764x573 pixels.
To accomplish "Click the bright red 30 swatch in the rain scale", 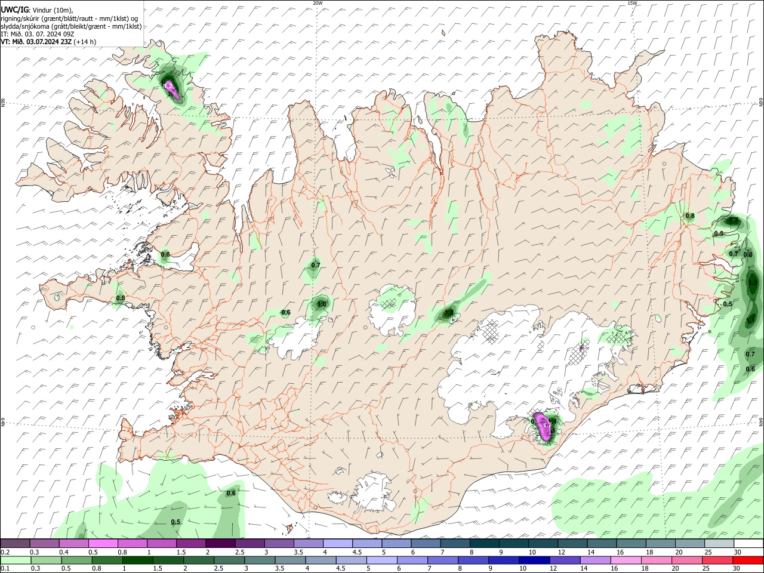I will coord(748,560).
